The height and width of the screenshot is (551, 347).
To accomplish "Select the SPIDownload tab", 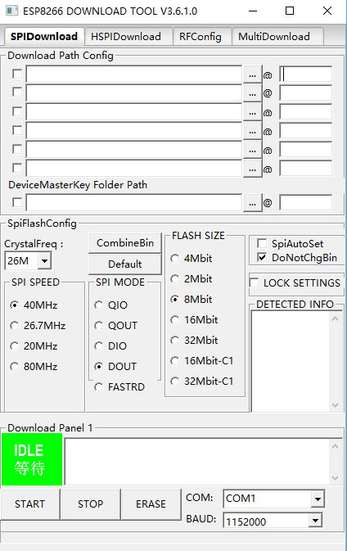I will (x=44, y=37).
